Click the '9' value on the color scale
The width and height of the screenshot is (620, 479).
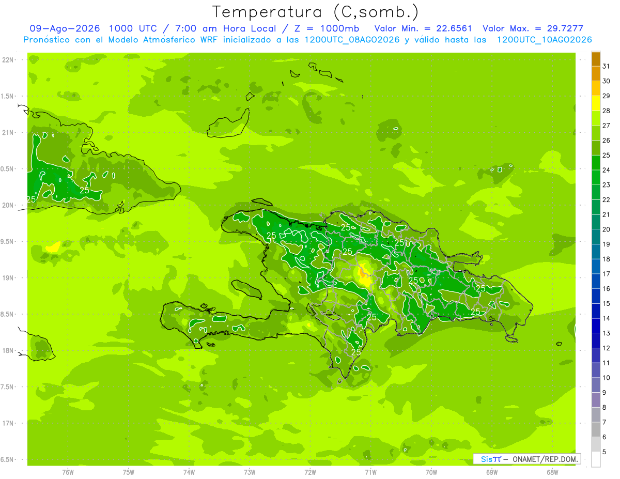click(x=605, y=392)
